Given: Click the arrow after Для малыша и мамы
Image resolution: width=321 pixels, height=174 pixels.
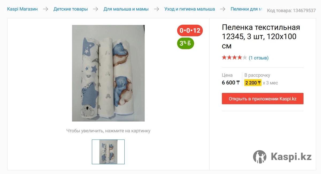Looking at the screenshot, I should (156, 9).
